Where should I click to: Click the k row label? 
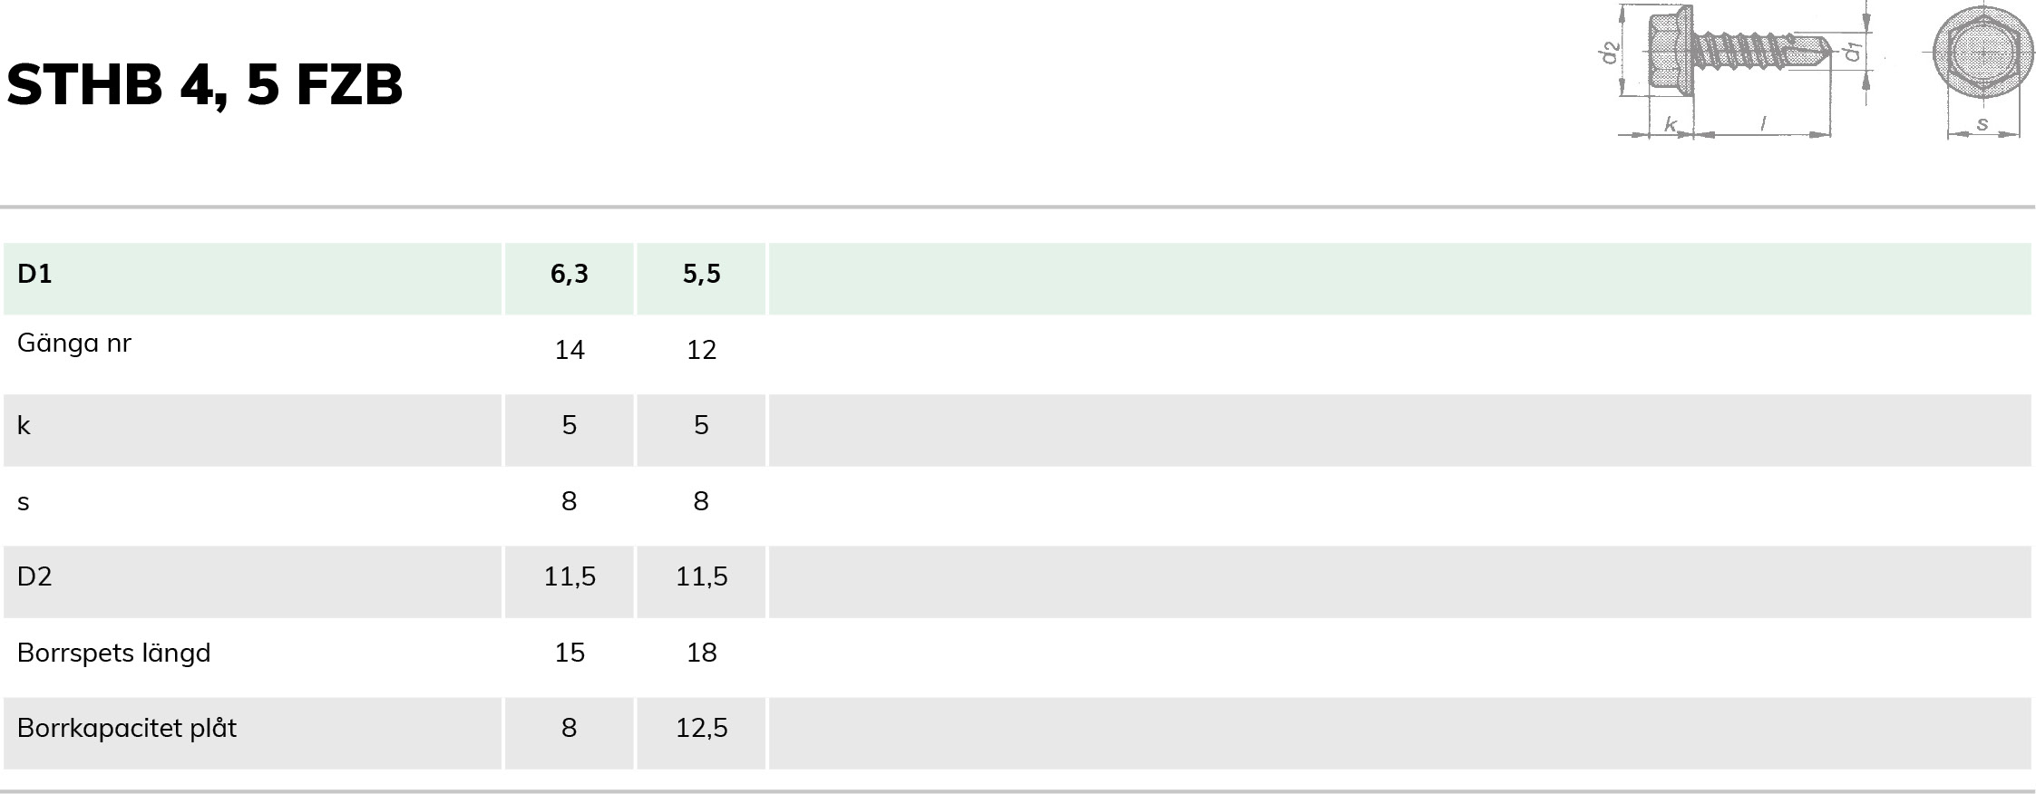(24, 425)
